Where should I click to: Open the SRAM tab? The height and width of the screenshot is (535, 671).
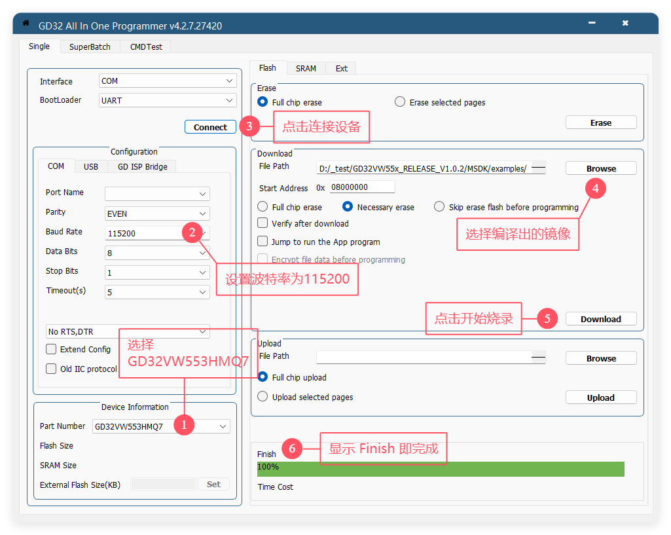pyautogui.click(x=306, y=68)
